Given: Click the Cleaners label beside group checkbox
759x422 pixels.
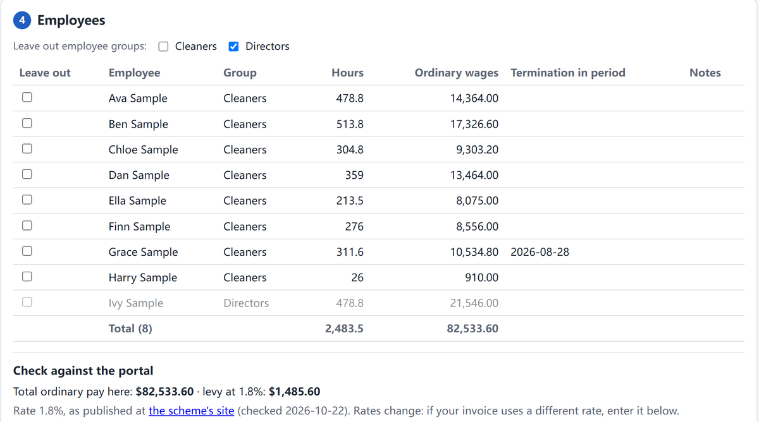Looking at the screenshot, I should click(x=196, y=46).
